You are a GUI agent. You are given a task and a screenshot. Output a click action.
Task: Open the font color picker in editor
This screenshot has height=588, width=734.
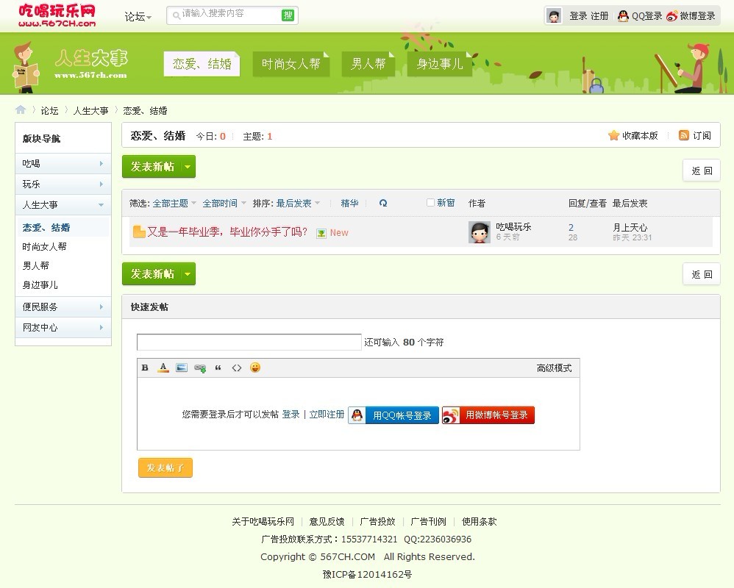(x=163, y=367)
